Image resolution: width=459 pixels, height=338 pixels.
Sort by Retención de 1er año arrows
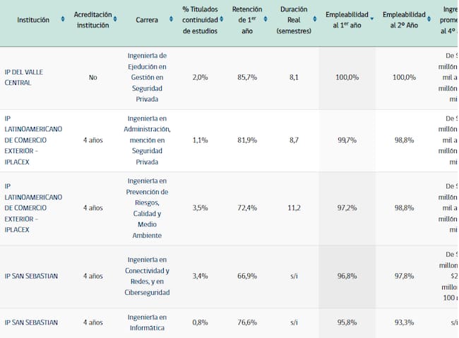pyautogui.click(x=268, y=20)
